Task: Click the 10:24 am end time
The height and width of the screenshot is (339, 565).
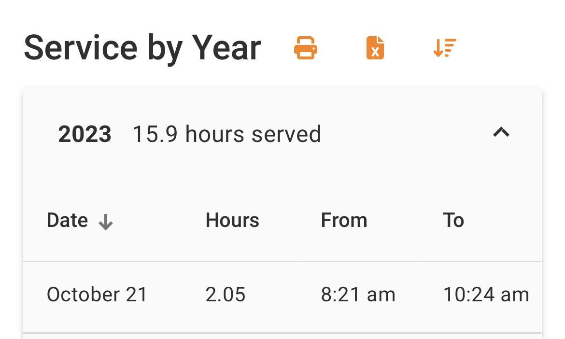Action: (x=486, y=295)
